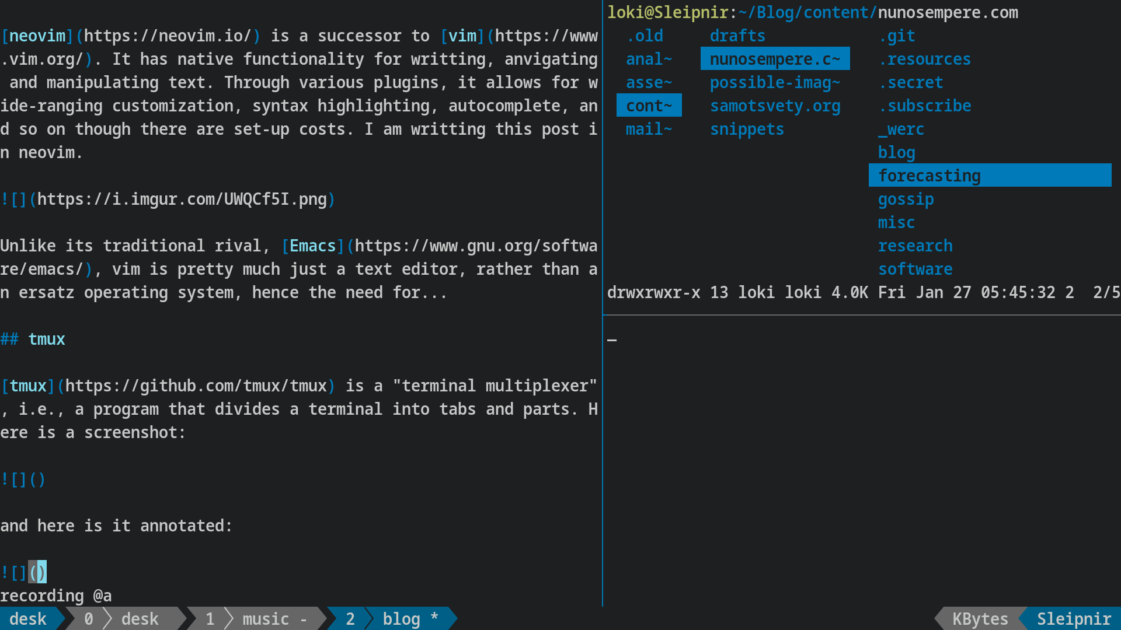Click the imgur image URL
1121x630 pixels.
182,199
